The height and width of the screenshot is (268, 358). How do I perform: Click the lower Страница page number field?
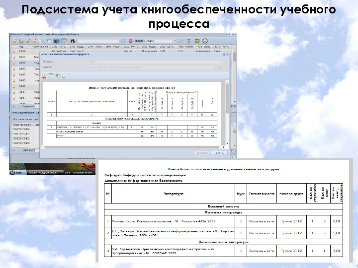coord(36,150)
